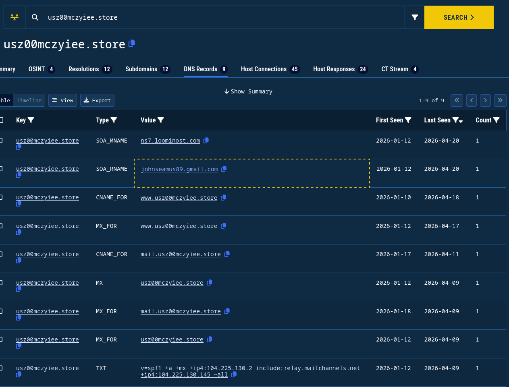Open the SPF TXT record value link
This screenshot has height=387, width=509.
click(x=250, y=368)
